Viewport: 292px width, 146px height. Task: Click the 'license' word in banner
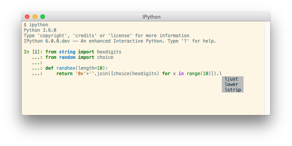pyautogui.click(x=120, y=36)
